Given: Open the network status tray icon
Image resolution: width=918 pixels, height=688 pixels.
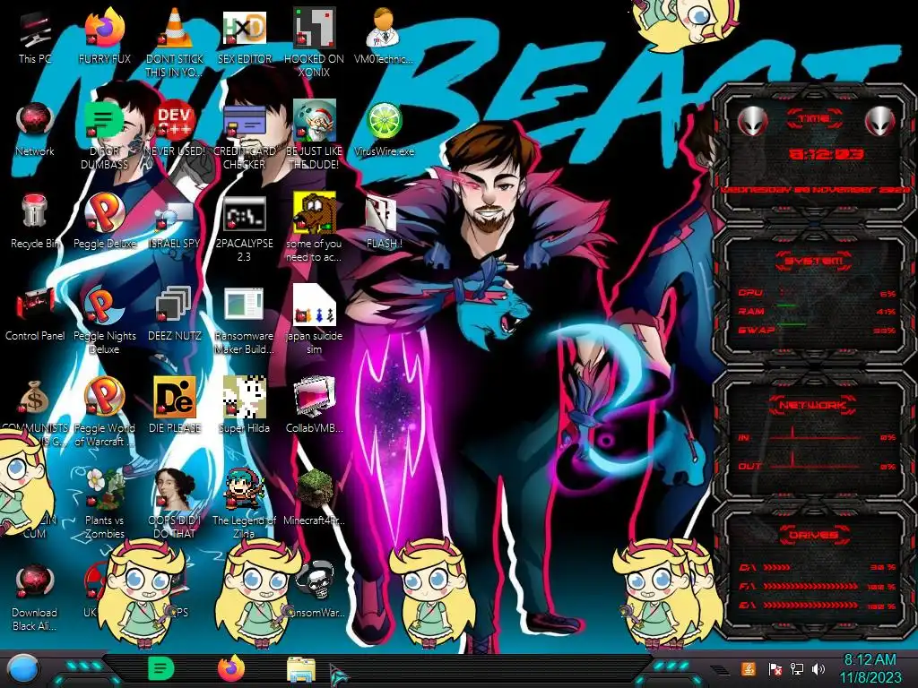Looking at the screenshot, I should click(x=797, y=669).
